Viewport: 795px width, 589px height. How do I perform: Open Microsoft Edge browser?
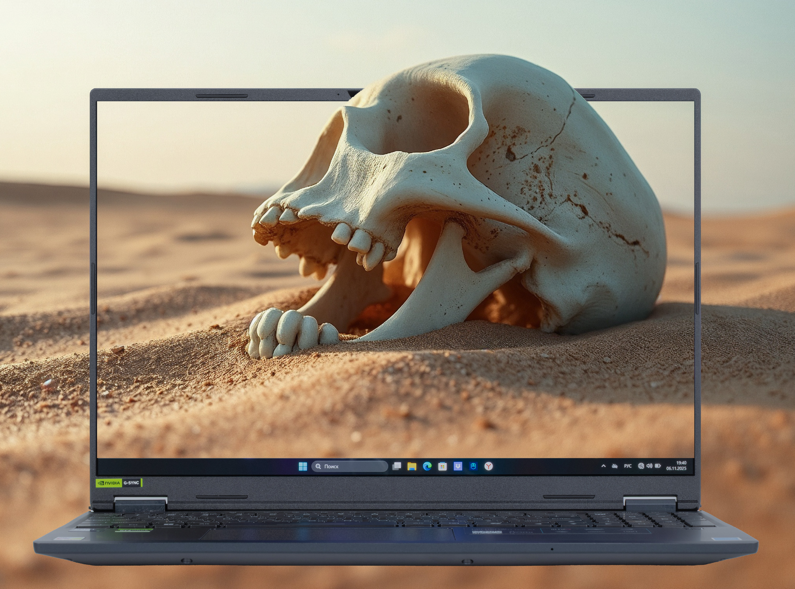point(427,466)
